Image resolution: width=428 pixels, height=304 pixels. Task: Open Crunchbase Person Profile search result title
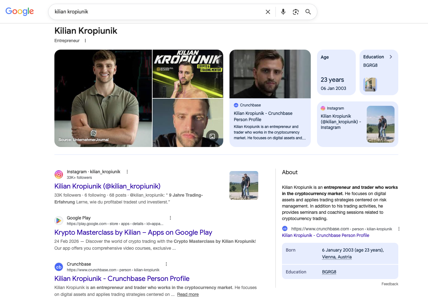(122, 279)
